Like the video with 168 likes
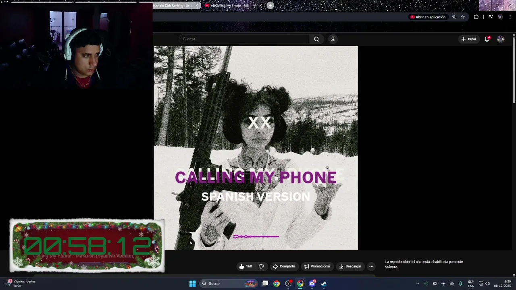Image resolution: width=516 pixels, height=290 pixels. point(246,266)
